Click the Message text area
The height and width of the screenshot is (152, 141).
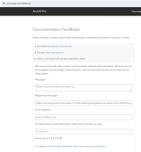coord(83,88)
